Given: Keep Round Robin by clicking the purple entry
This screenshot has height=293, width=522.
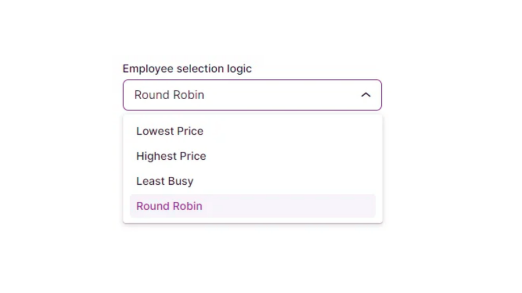Looking at the screenshot, I should (x=169, y=206).
